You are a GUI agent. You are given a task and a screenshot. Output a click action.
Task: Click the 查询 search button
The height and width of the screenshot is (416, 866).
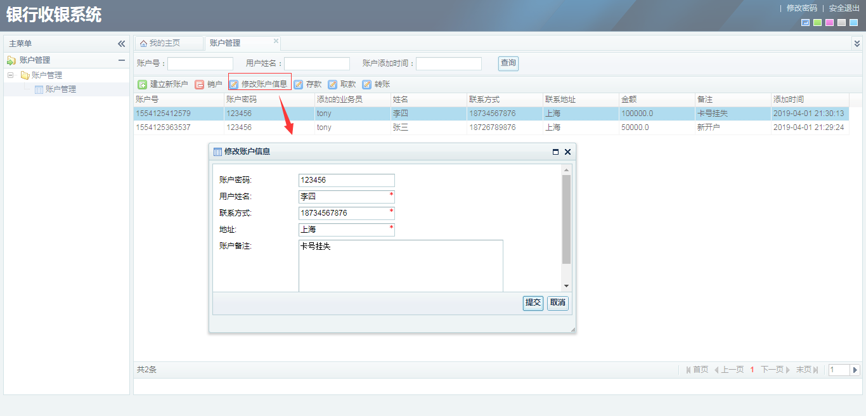pos(508,63)
